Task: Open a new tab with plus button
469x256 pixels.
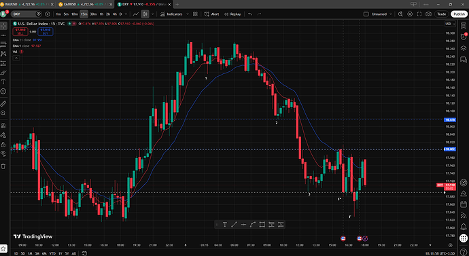Action: pyautogui.click(x=177, y=4)
